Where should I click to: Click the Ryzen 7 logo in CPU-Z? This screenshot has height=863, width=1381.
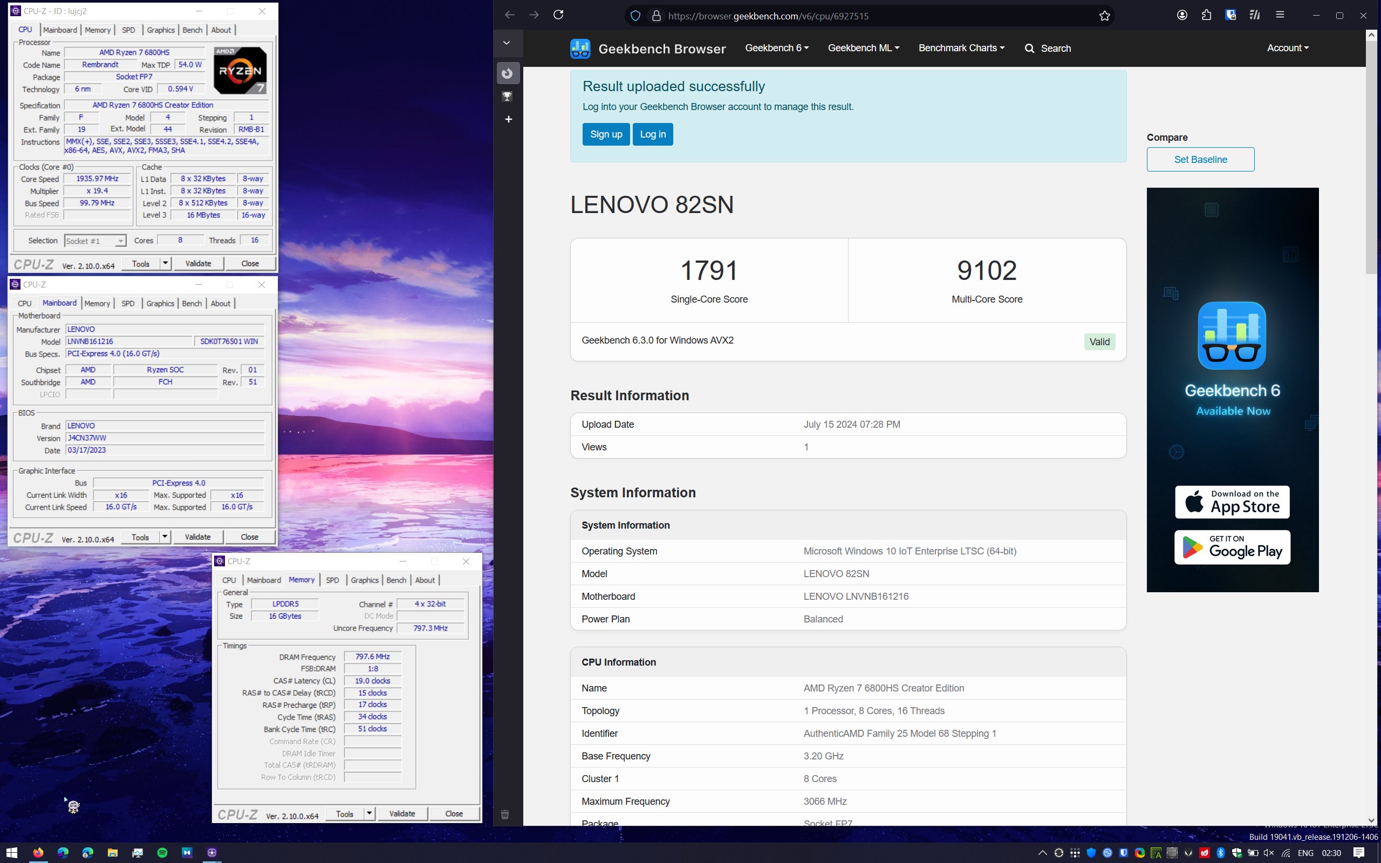(x=240, y=70)
